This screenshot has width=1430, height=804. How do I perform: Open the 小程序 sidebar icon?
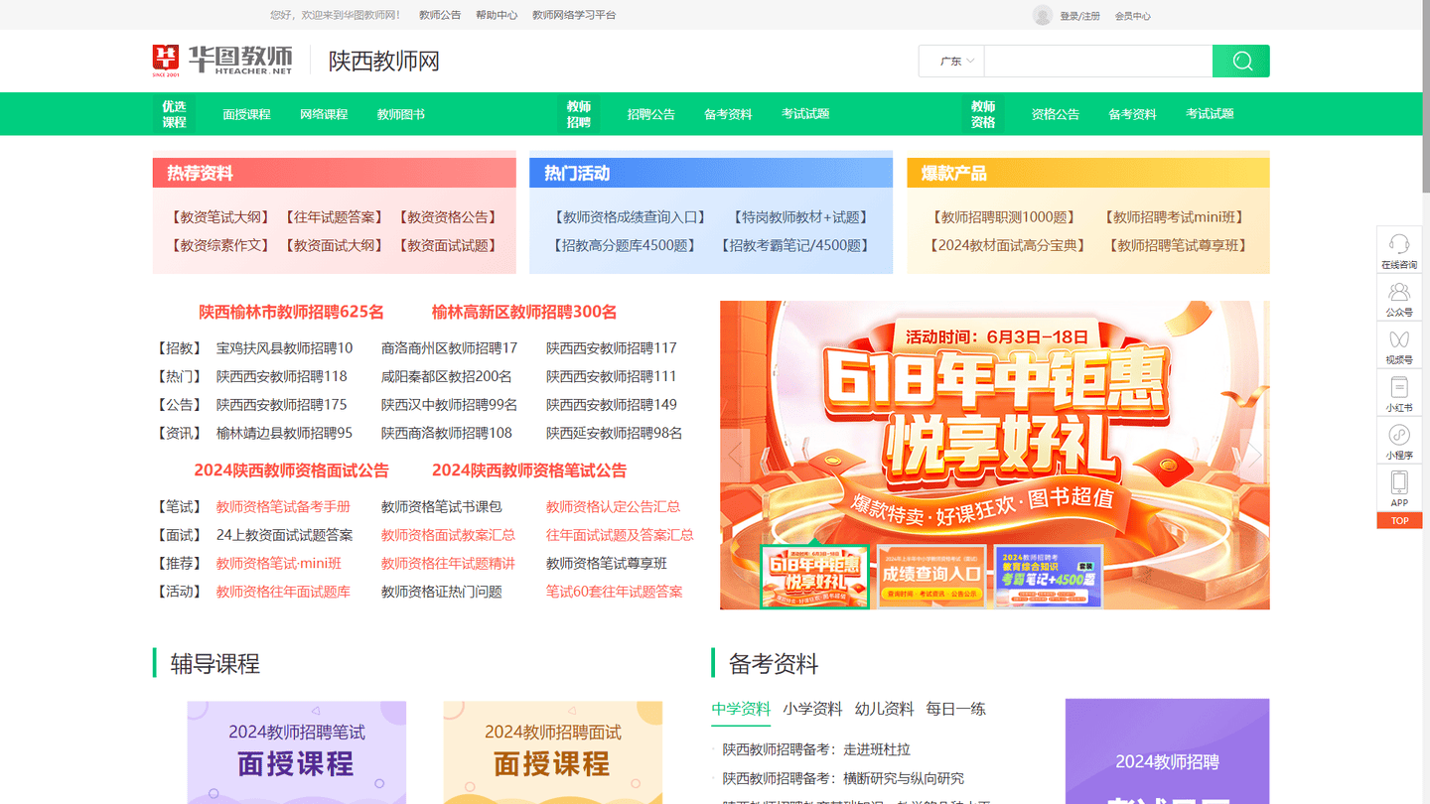[1399, 441]
